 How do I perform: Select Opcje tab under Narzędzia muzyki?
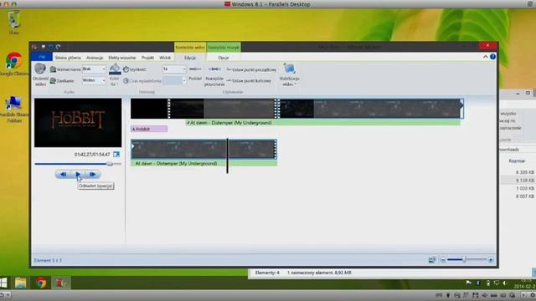tap(224, 58)
